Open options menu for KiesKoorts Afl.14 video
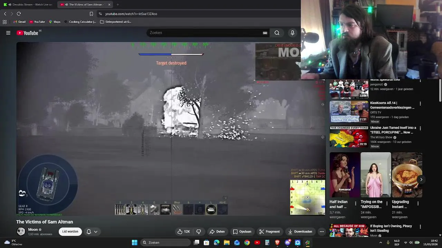The width and height of the screenshot is (442, 248). coord(420,103)
